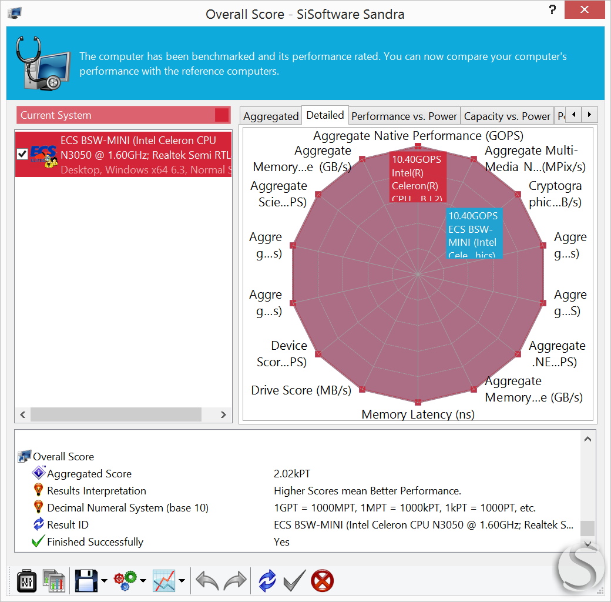Select the Results Interpretation row label

[96, 490]
